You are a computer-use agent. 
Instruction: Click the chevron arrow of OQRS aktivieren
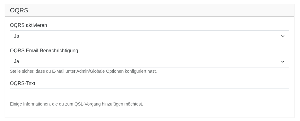click(283, 36)
